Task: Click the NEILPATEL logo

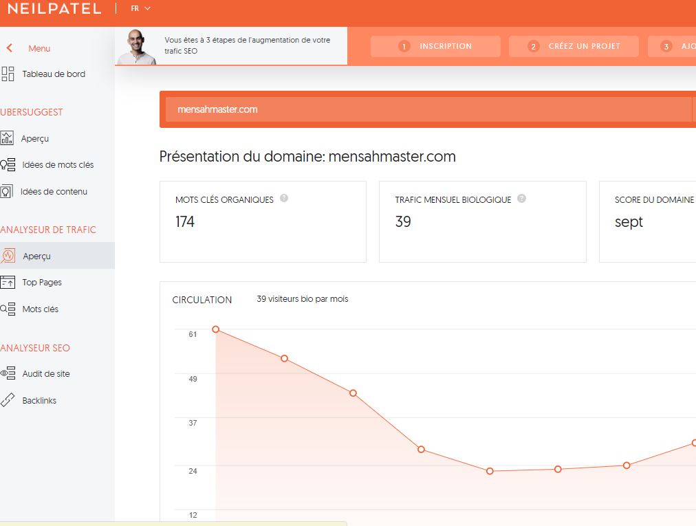Action: point(54,8)
